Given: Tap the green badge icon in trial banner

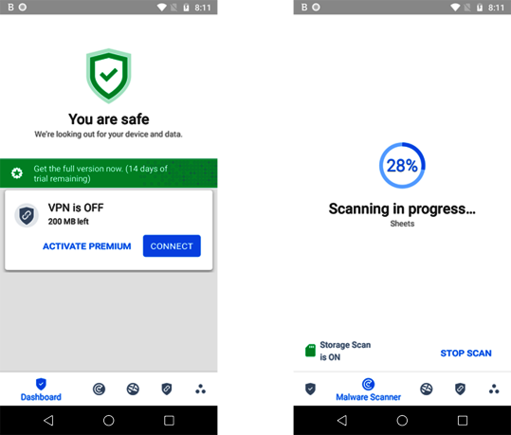Looking at the screenshot, I should tap(17, 173).
